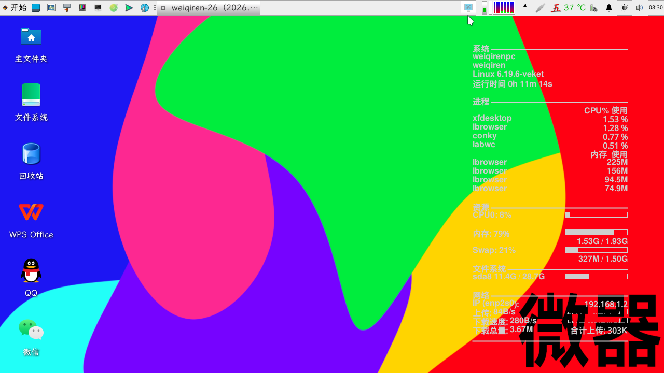
Task: Open the clipboard manager tray icon
Action: coord(525,8)
